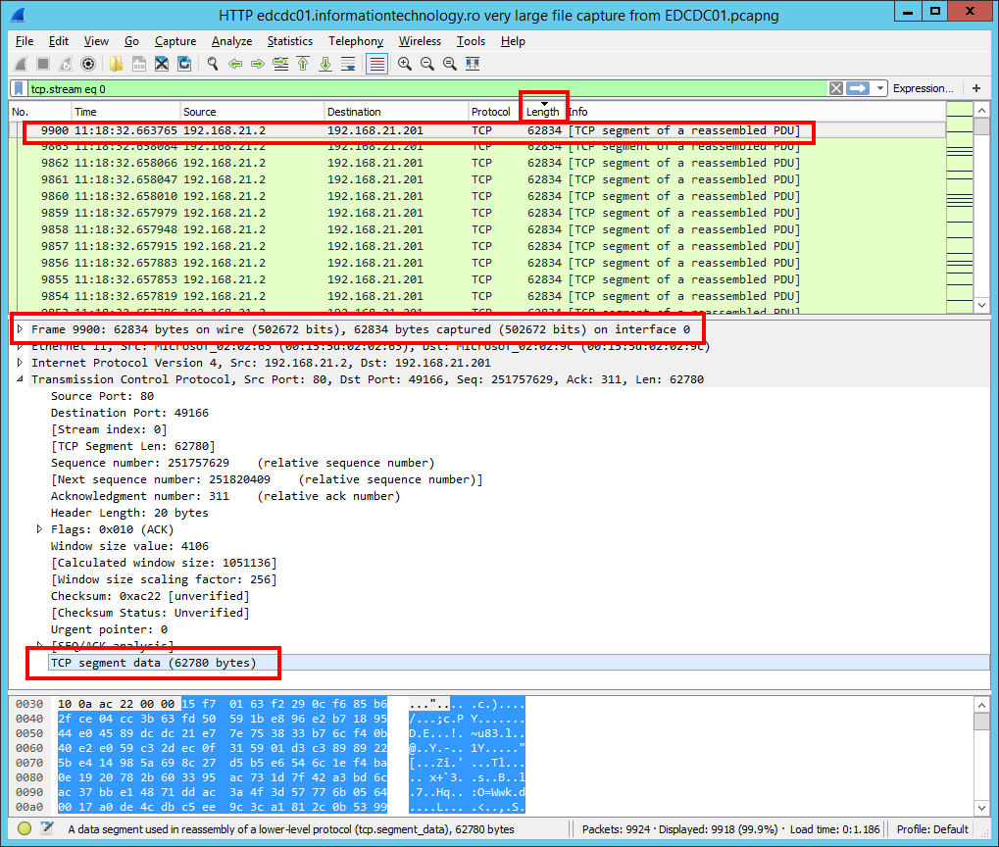
Task: Open the Tools menu
Action: (471, 41)
